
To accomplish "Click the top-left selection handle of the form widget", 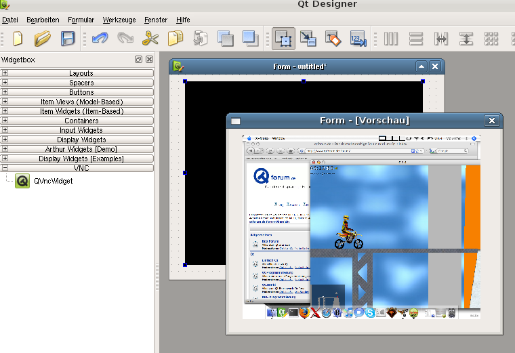I will click(x=185, y=81).
